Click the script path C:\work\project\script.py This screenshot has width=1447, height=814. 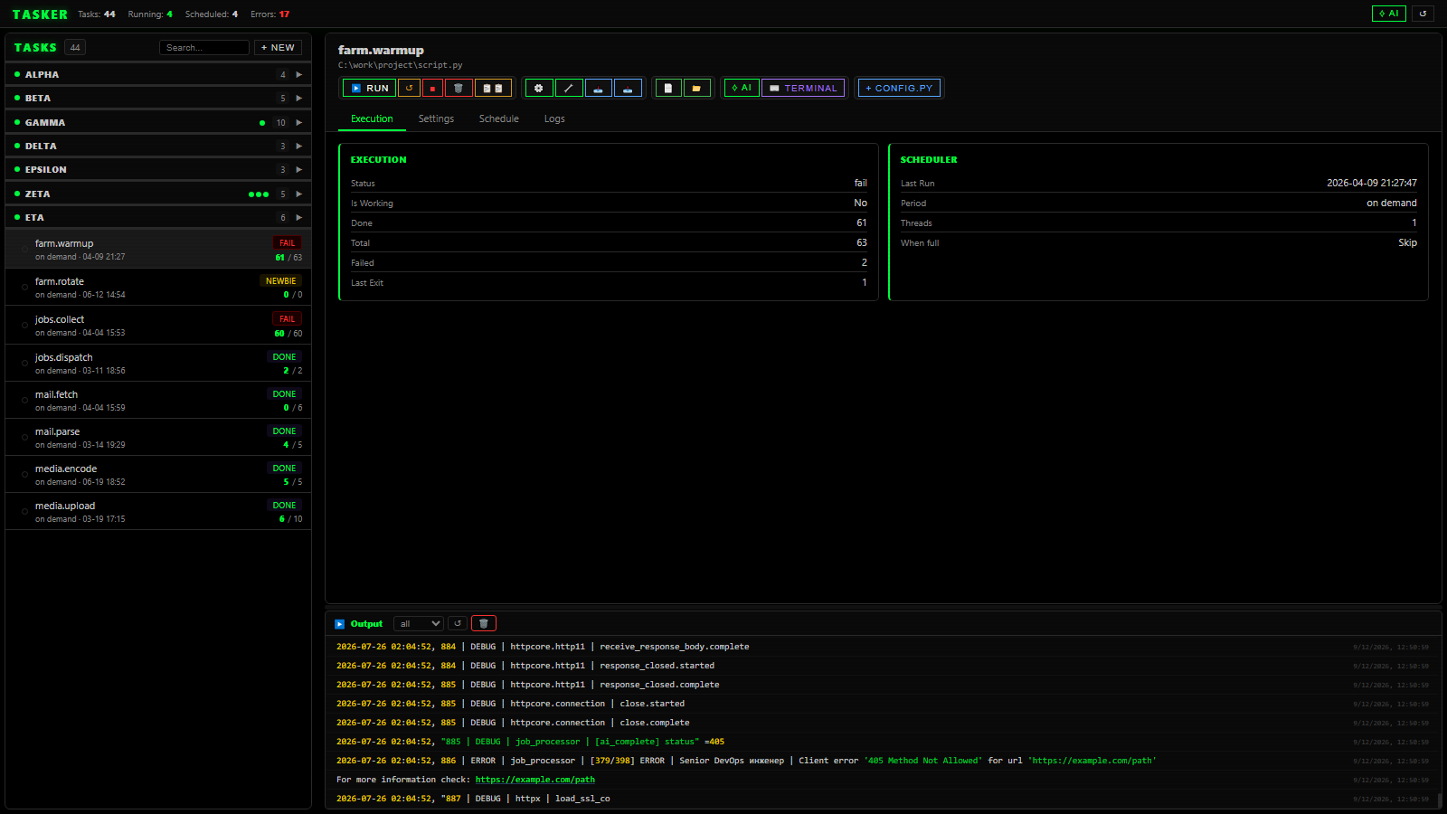click(x=401, y=65)
